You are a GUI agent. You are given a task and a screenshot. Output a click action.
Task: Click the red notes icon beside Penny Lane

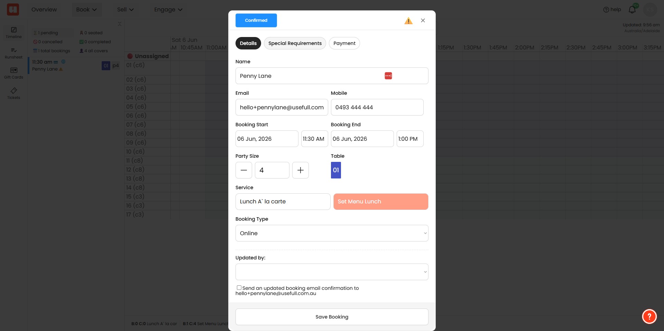coord(388,76)
